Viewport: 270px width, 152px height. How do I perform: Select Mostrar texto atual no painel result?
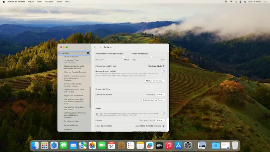tap(73, 85)
